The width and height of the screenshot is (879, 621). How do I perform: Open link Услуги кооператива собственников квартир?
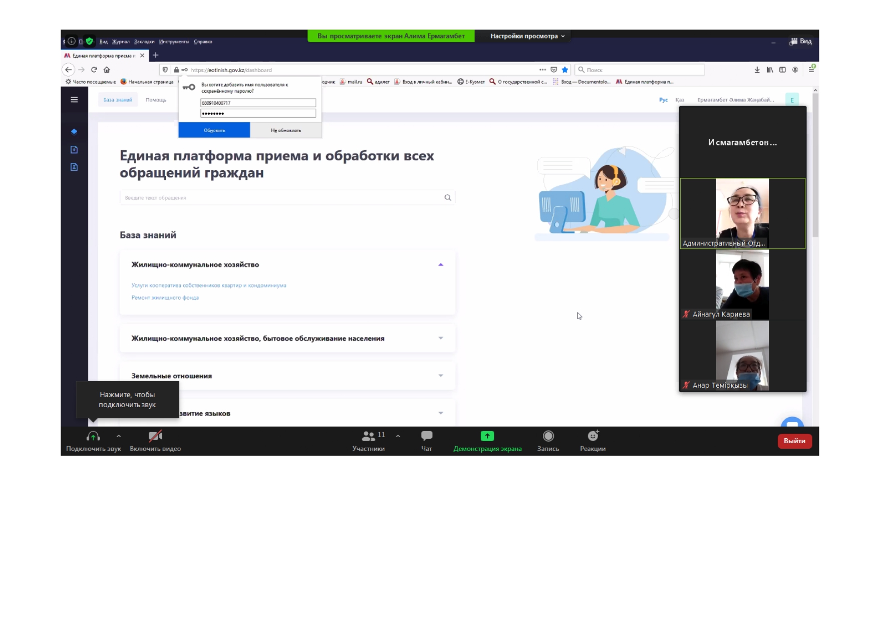pyautogui.click(x=209, y=285)
